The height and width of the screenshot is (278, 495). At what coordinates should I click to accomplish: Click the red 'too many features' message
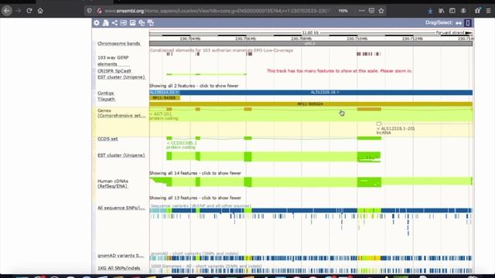(340, 71)
